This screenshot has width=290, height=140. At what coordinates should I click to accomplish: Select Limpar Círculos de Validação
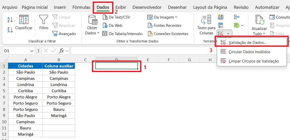pos(253,61)
